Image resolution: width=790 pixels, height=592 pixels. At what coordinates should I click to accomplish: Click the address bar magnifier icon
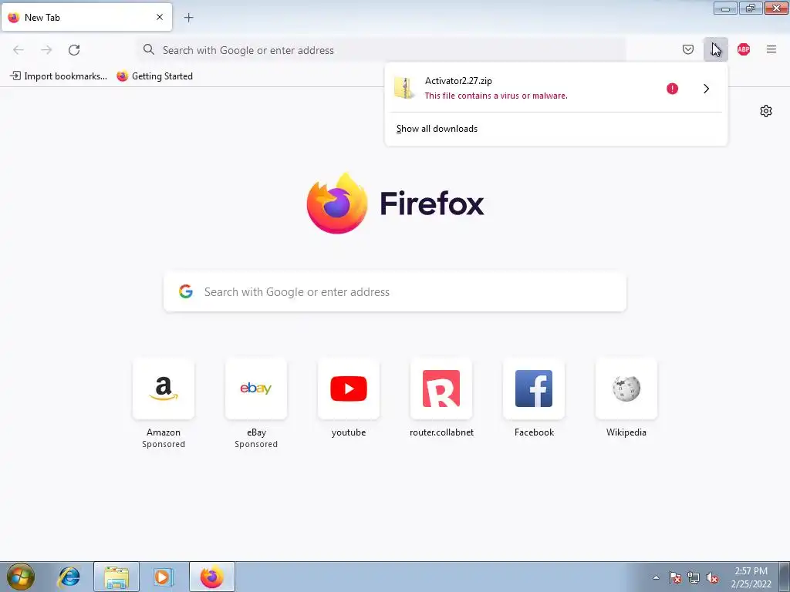point(149,49)
